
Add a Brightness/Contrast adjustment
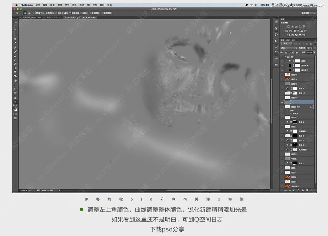click(288, 27)
